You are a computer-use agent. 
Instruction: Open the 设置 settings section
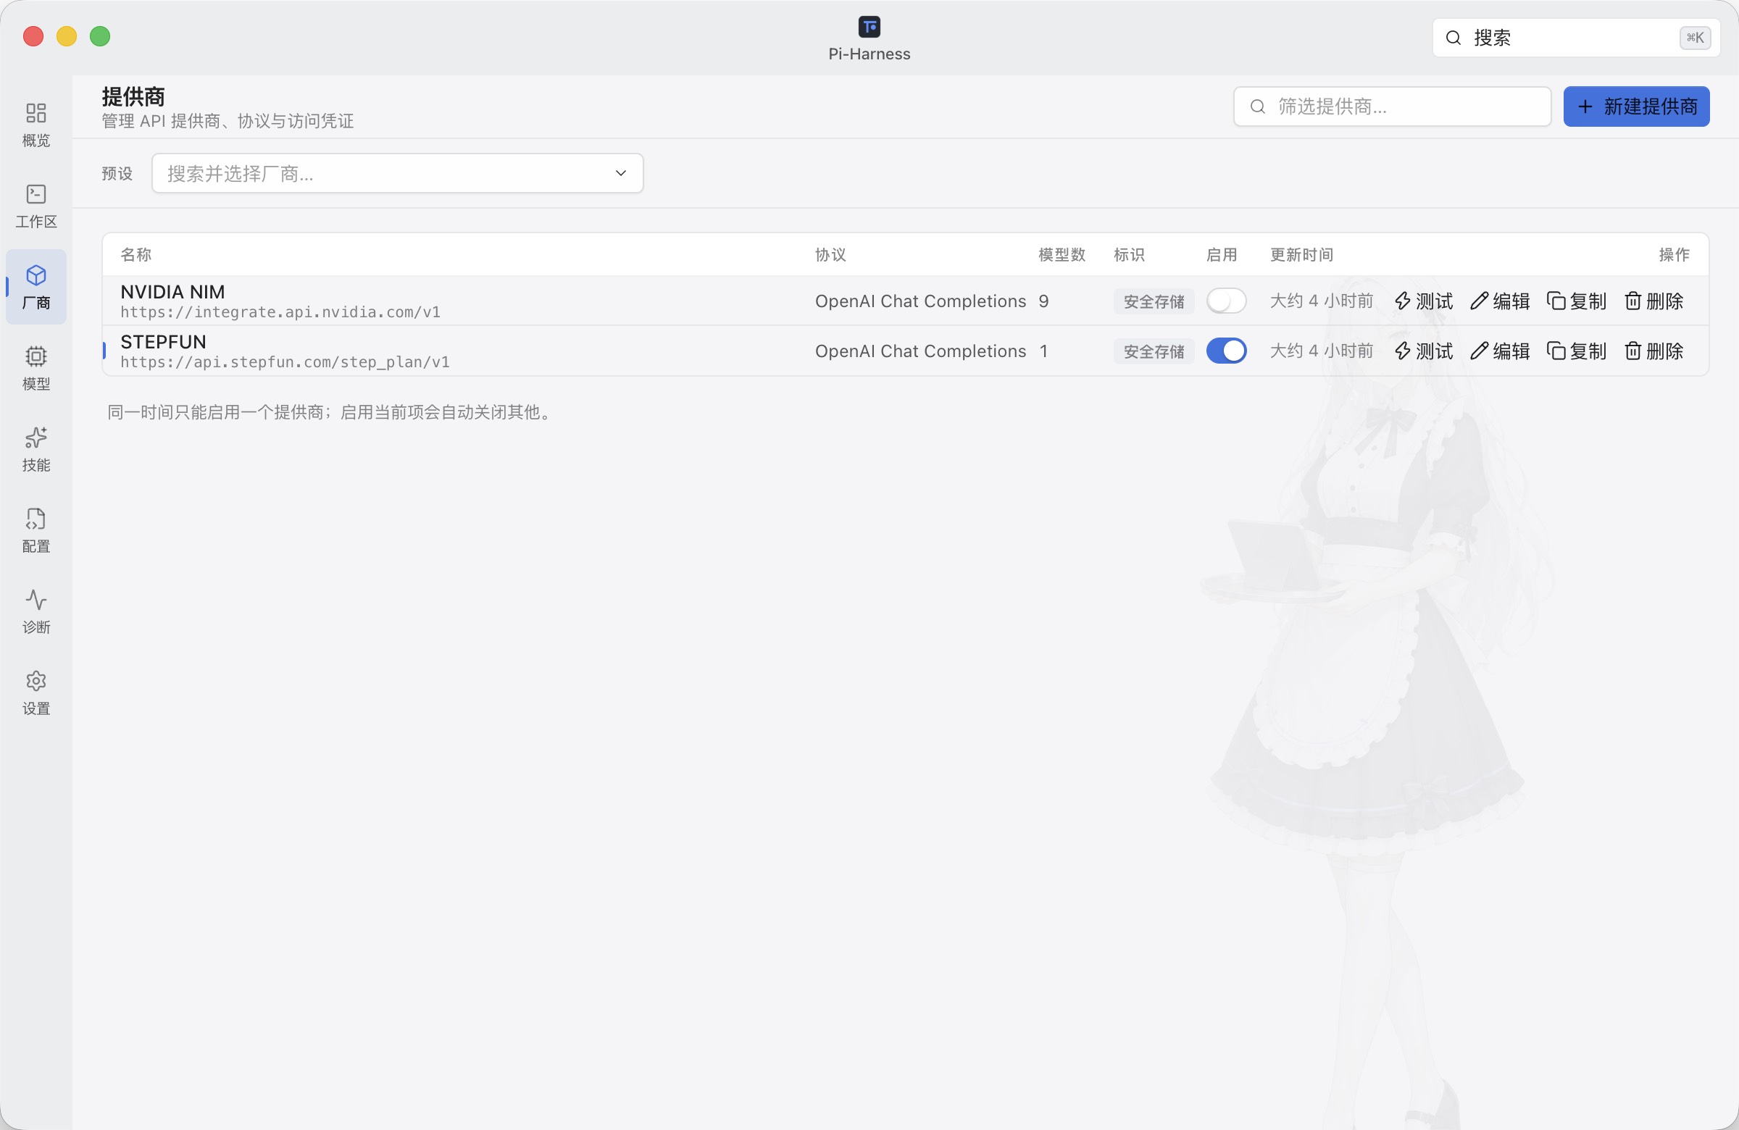pyautogui.click(x=36, y=692)
